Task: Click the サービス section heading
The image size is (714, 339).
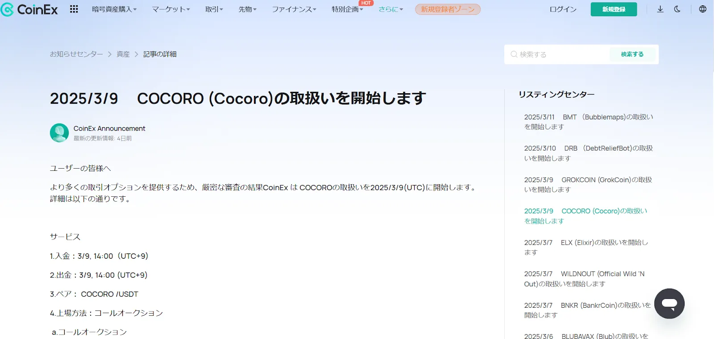Action: [x=65, y=237]
